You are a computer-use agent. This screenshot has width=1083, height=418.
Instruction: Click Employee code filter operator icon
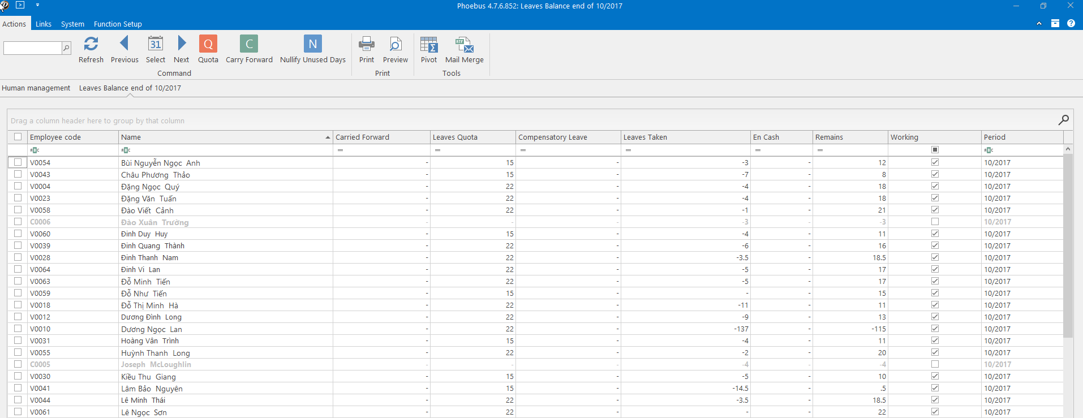click(35, 150)
